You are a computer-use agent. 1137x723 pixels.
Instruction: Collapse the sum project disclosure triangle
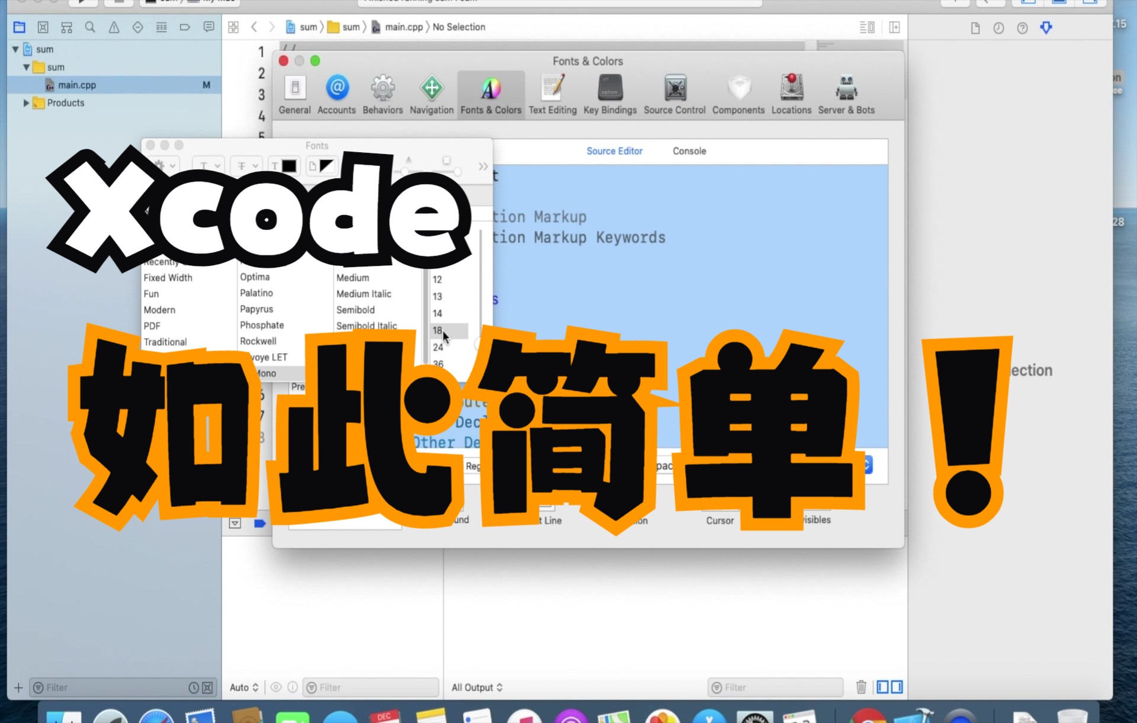(15, 49)
